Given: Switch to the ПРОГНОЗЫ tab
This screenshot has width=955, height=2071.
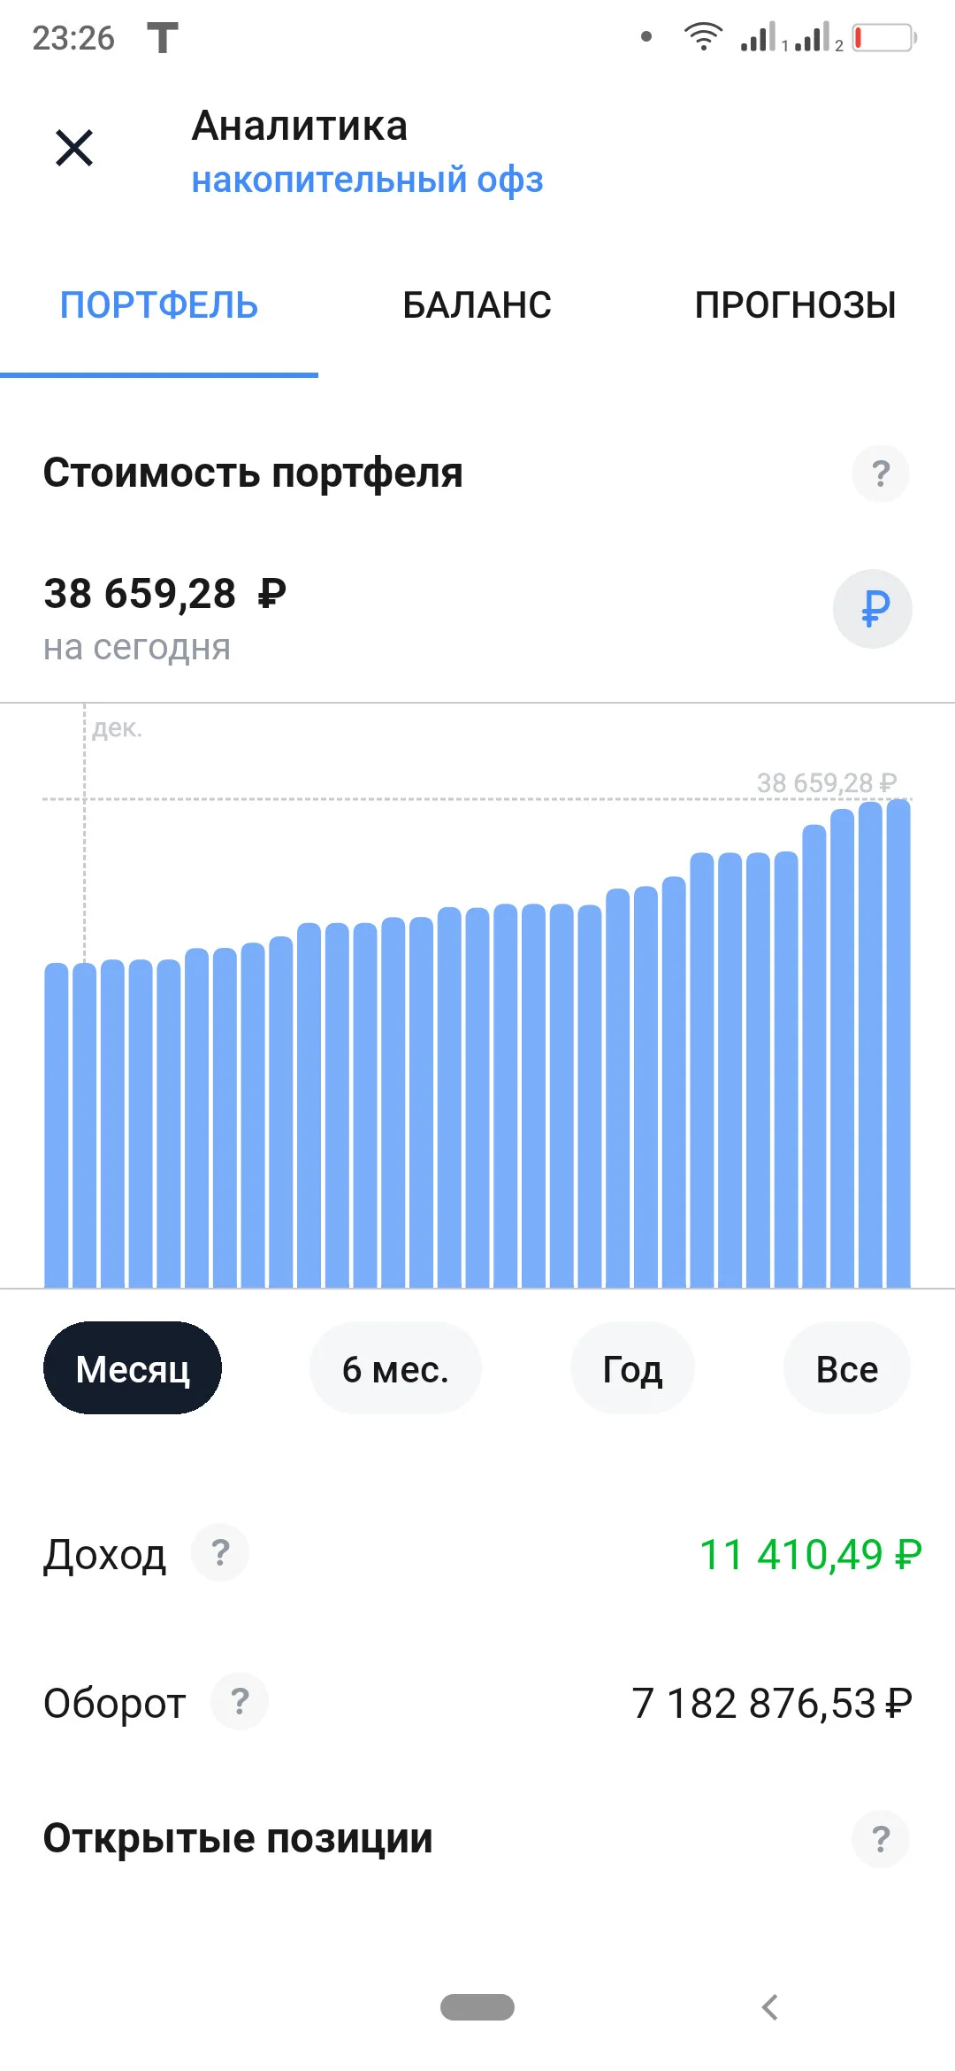Looking at the screenshot, I should (x=795, y=305).
